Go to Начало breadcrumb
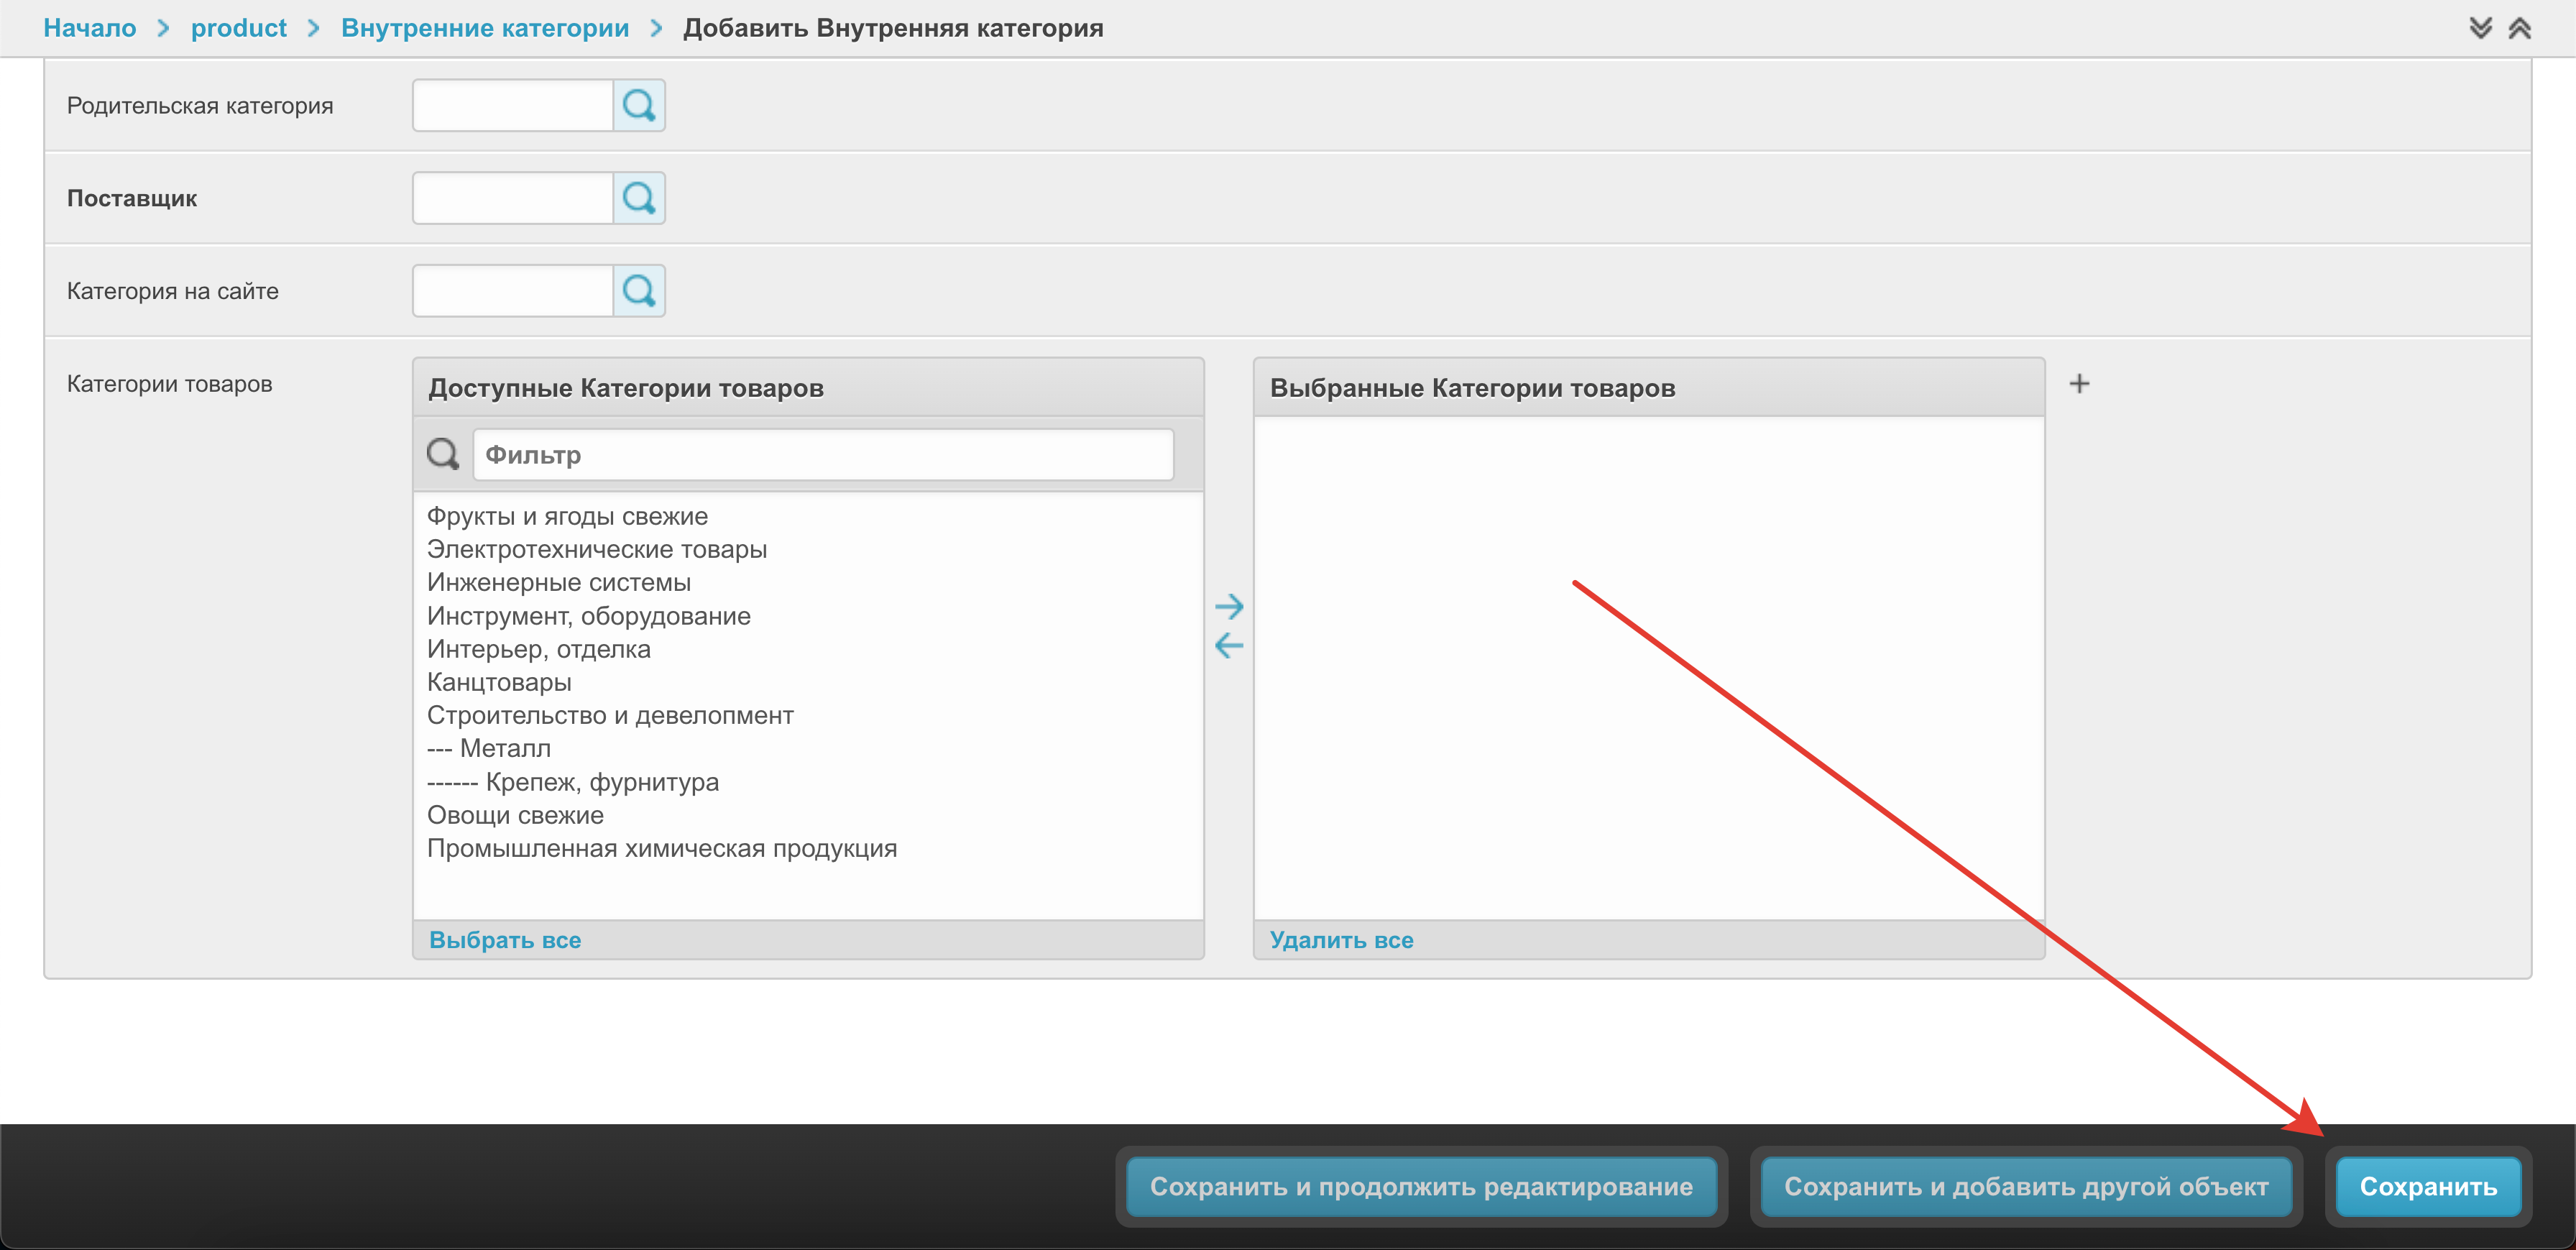Image resolution: width=2576 pixels, height=1250 pixels. tap(90, 28)
